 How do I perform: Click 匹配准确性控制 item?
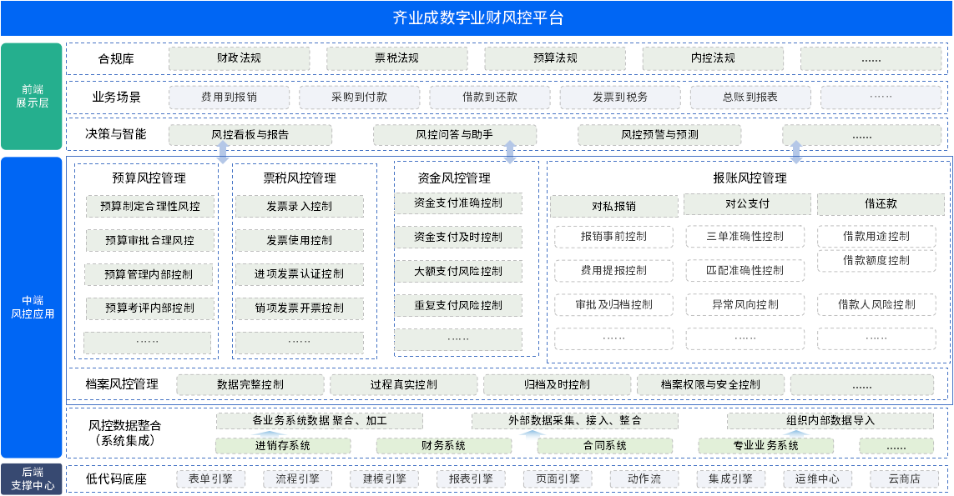click(x=745, y=270)
